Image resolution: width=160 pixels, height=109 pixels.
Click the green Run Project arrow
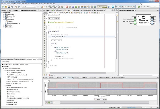coord(46,7)
